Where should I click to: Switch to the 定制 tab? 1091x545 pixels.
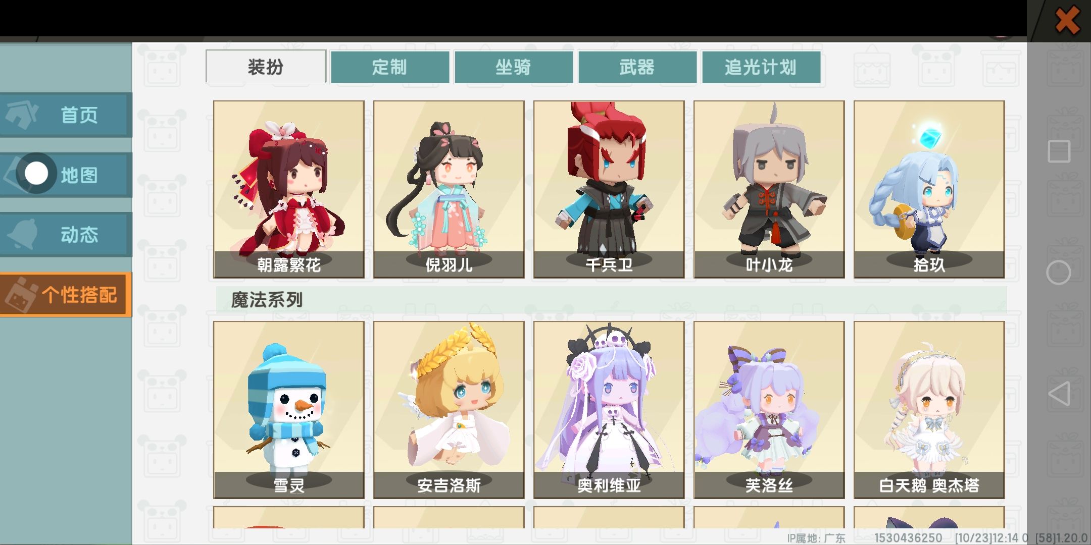(x=389, y=67)
